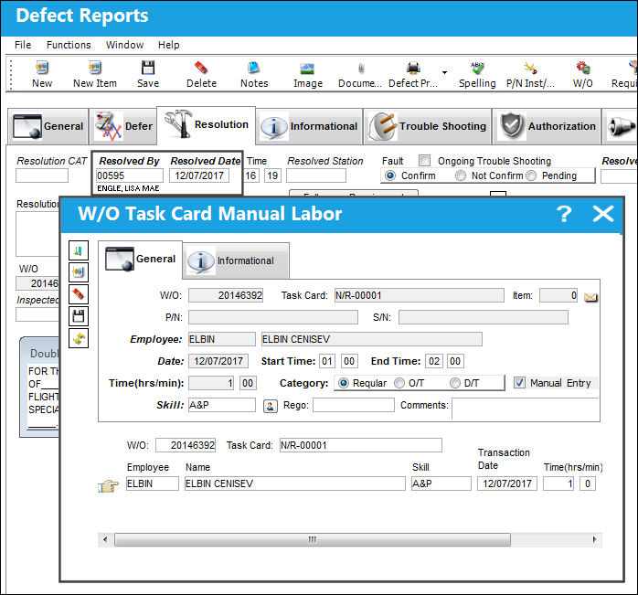Screen dimensions: 638x595
Task: Click the New Item toolbar icon
Action: click(x=95, y=68)
